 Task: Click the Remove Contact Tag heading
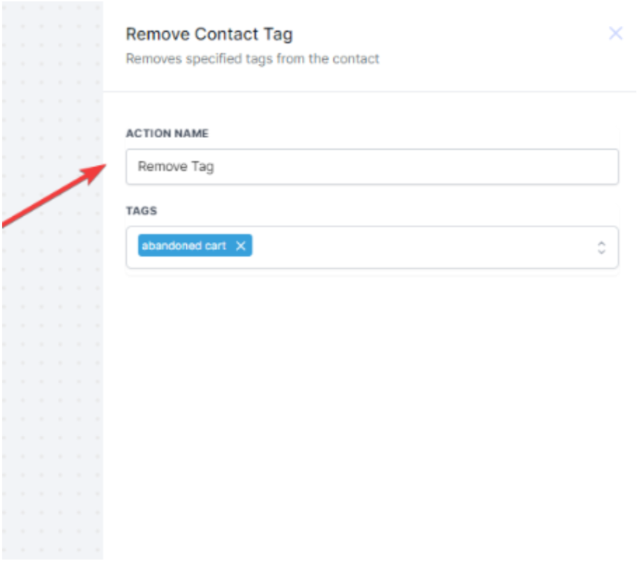(209, 34)
